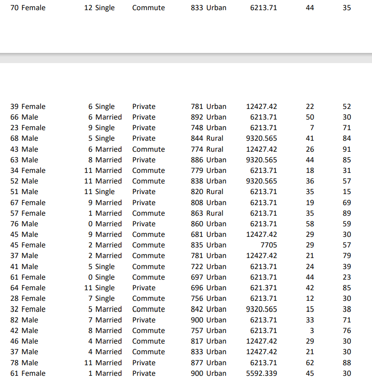The width and height of the screenshot is (372, 378).
Task: Click the '68 Male' cell
Action: click(x=24, y=138)
